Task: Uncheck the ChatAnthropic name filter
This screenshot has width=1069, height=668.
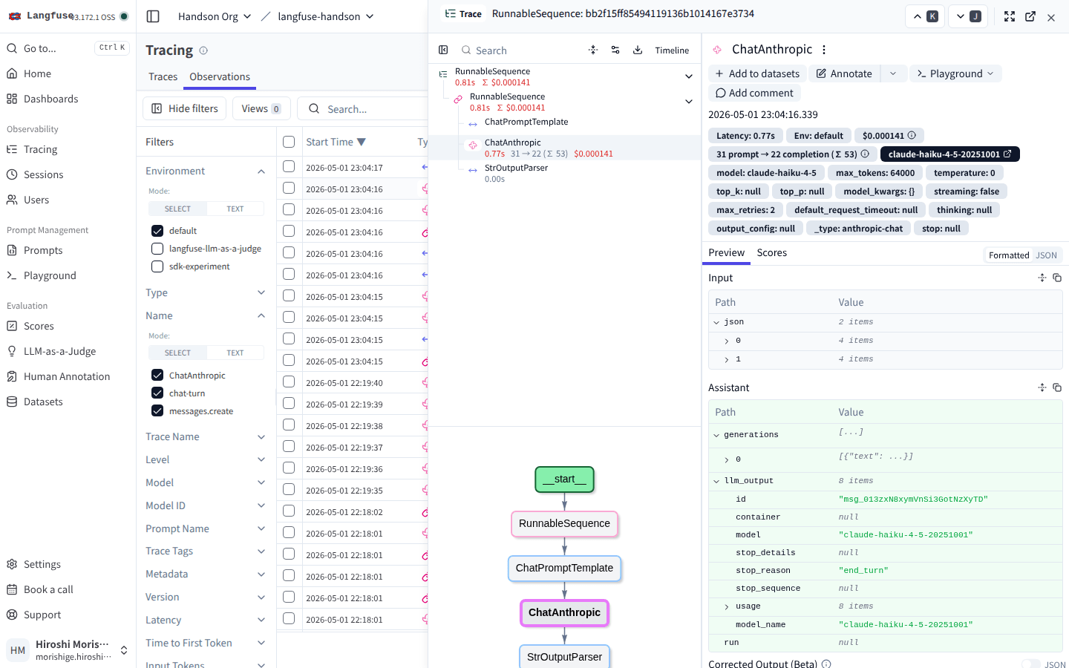Action: (x=157, y=376)
